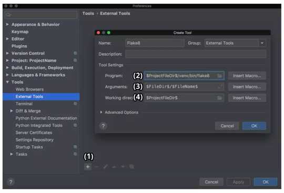Close the Create Tool dialog with red button
This screenshot has width=284, height=193.
[98, 33]
